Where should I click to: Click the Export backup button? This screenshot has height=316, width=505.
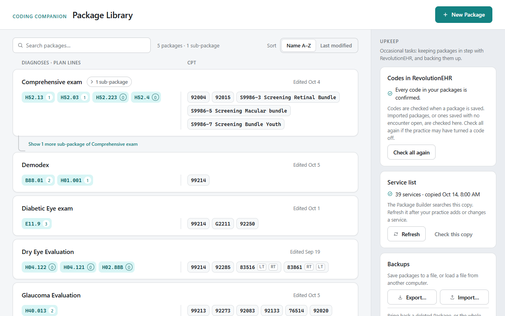(412, 297)
